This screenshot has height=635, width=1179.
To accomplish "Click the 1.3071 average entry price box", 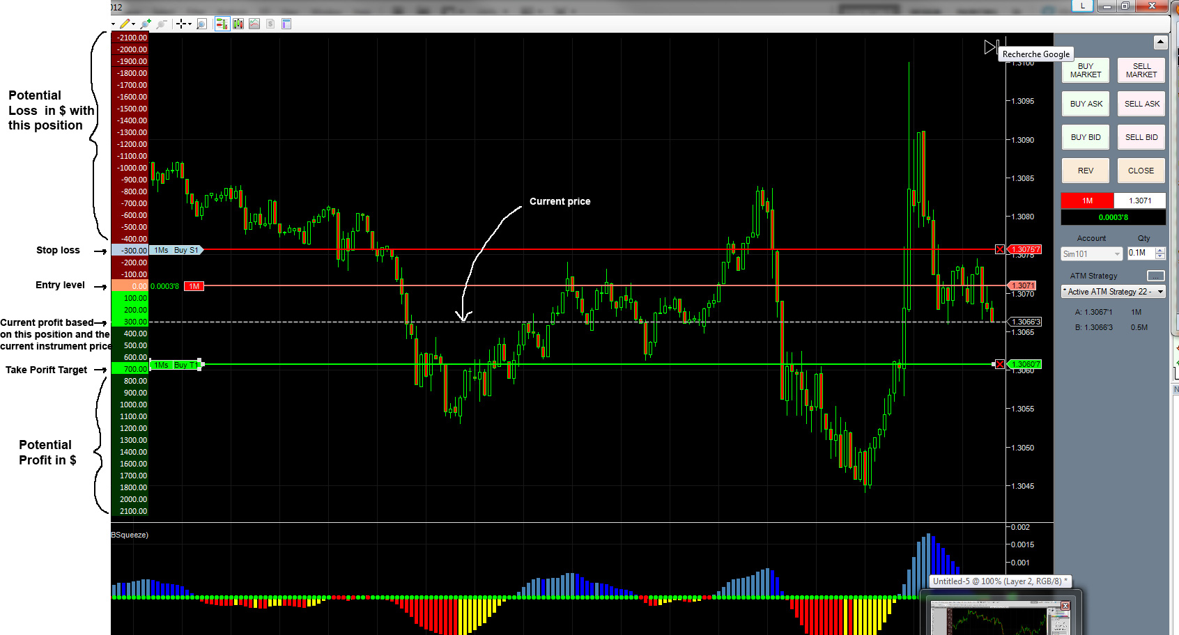I will point(1140,201).
